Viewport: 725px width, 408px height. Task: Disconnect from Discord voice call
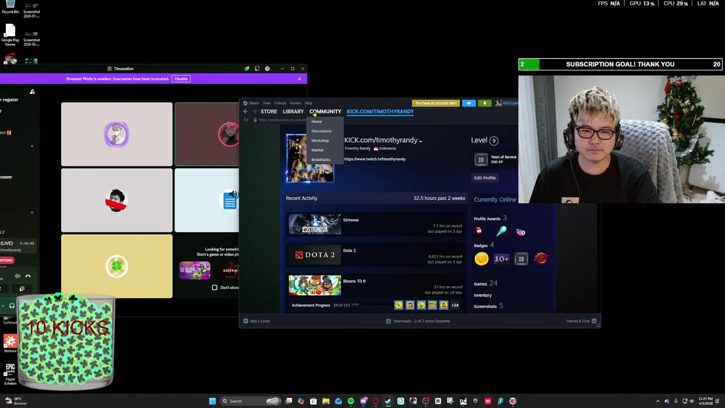click(x=28, y=276)
